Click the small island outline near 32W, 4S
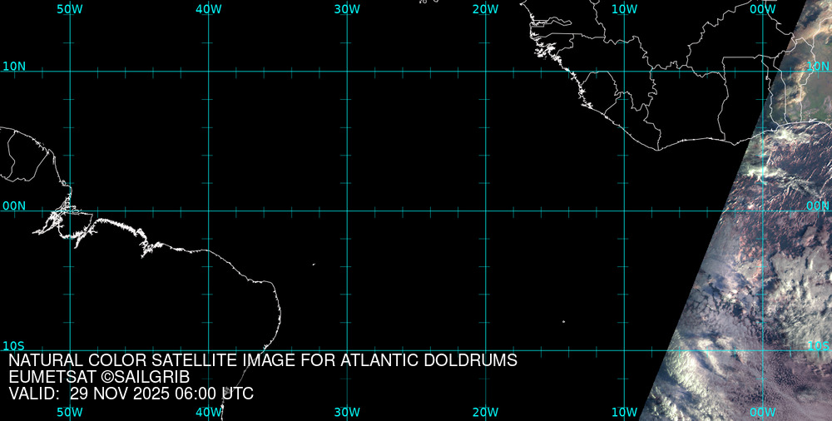Image resolution: width=832 pixels, height=421 pixels. point(314,265)
